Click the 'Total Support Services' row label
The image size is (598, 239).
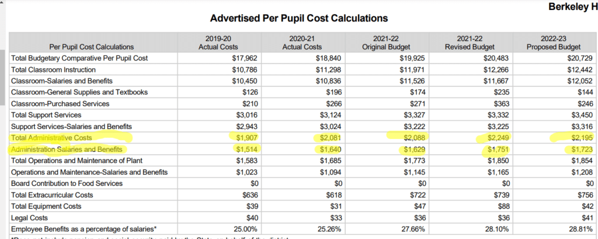coord(46,115)
